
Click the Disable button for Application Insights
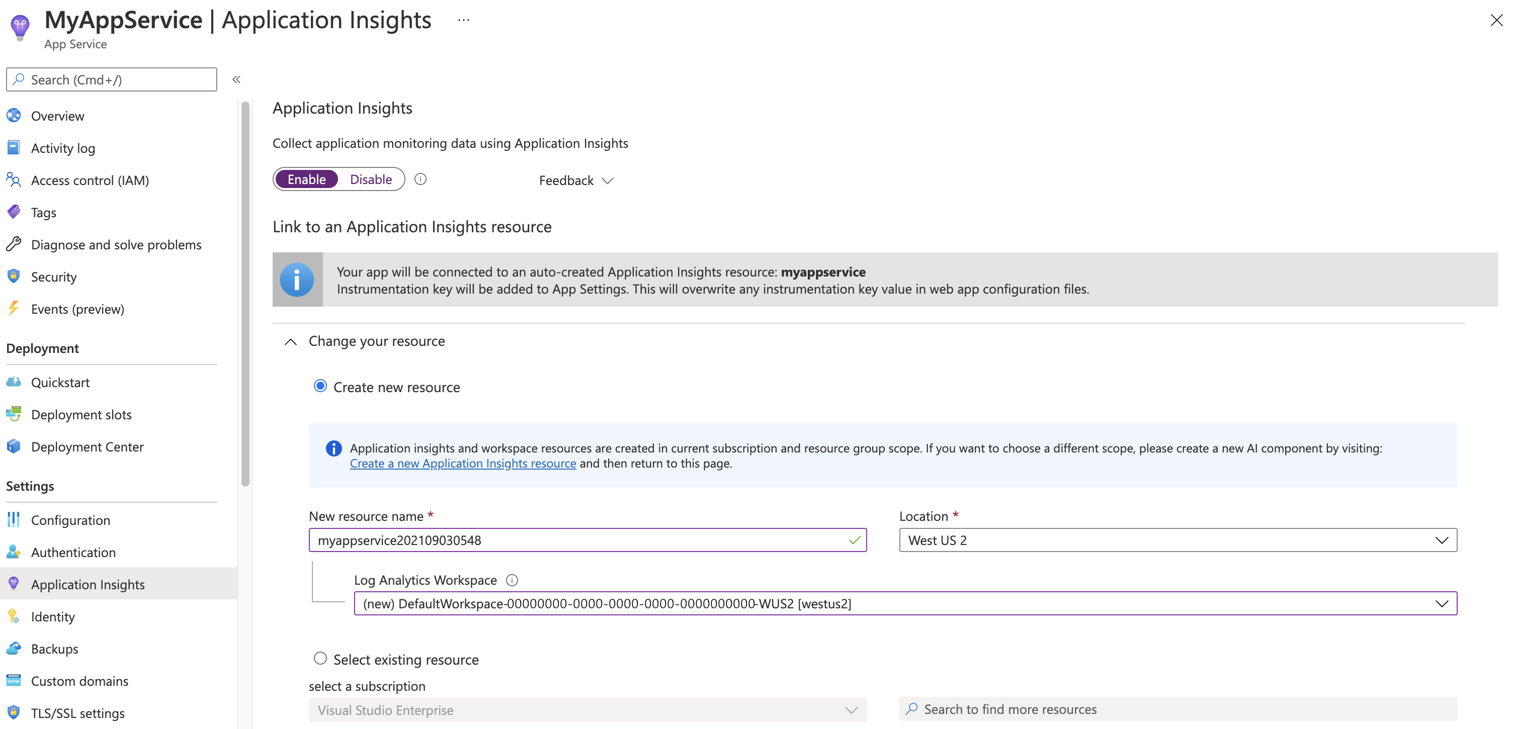pyautogui.click(x=371, y=178)
